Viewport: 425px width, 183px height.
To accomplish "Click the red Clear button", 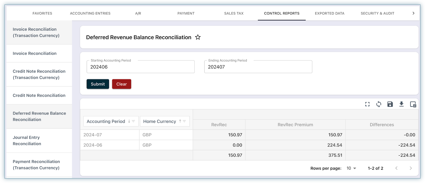I will [x=121, y=84].
